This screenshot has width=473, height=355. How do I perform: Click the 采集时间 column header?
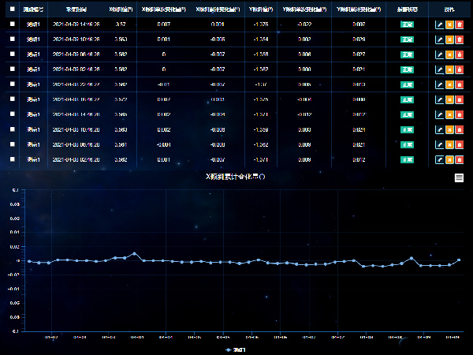pyautogui.click(x=76, y=8)
